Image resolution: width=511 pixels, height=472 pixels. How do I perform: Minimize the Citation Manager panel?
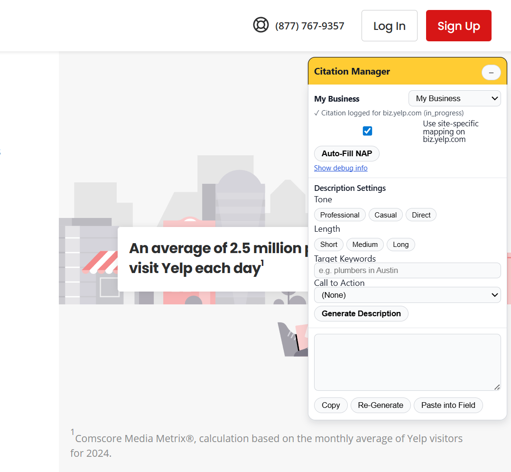click(491, 72)
